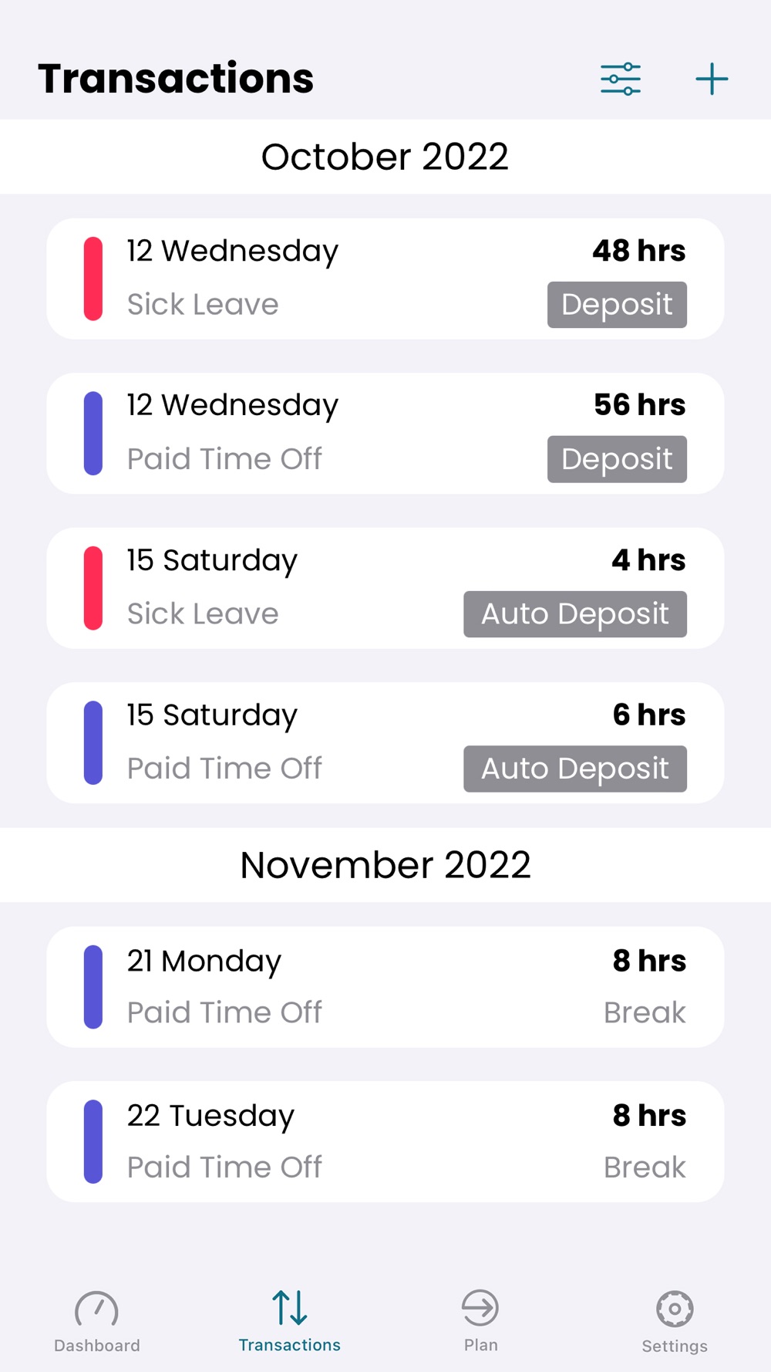This screenshot has width=771, height=1372.
Task: Add a new transaction with plus icon
Action: click(x=712, y=79)
